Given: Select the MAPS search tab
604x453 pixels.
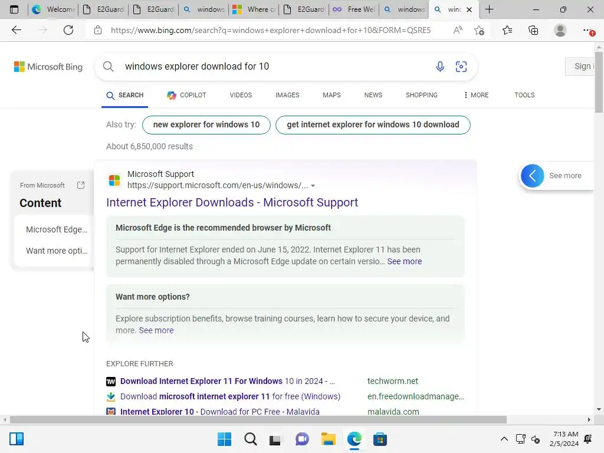Looking at the screenshot, I should pos(331,95).
